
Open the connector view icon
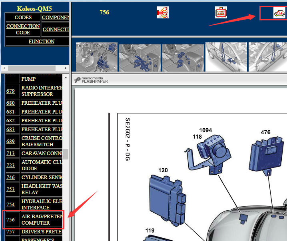(x=221, y=12)
